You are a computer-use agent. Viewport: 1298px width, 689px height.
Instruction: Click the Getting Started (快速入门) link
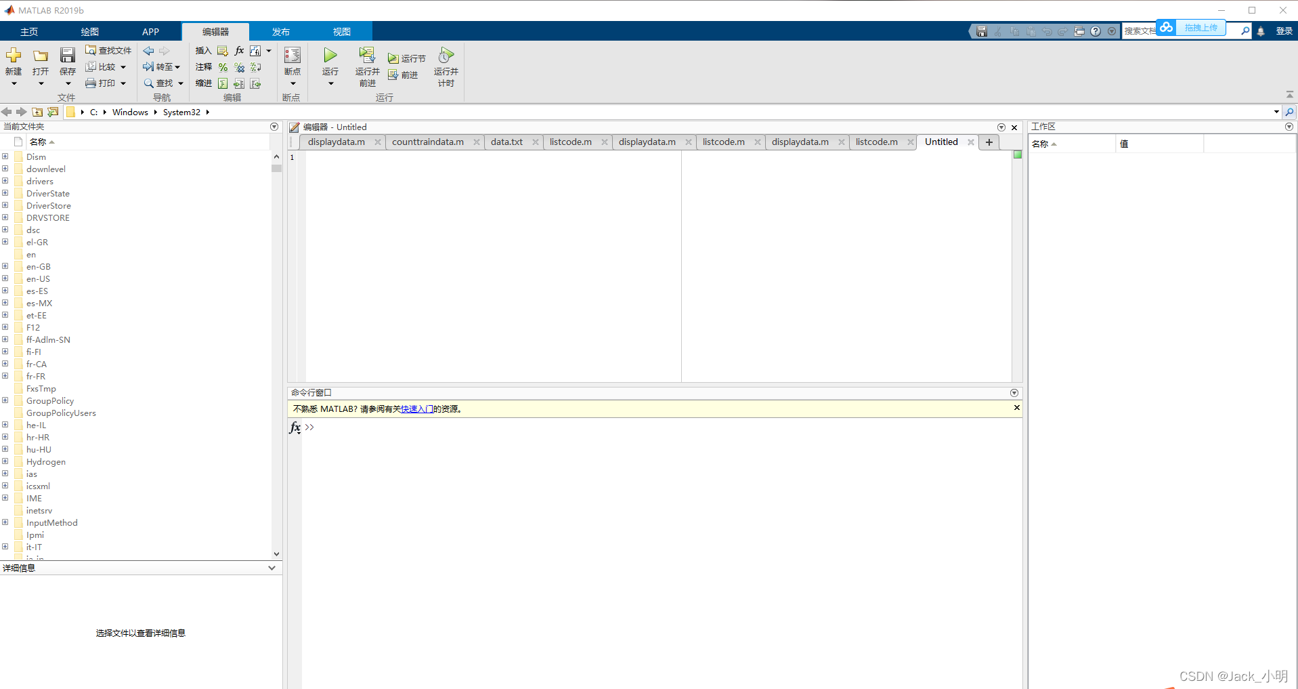[417, 409]
